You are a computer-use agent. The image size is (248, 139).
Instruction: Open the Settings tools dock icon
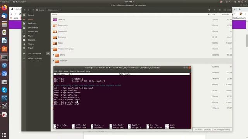[x=4, y=115]
